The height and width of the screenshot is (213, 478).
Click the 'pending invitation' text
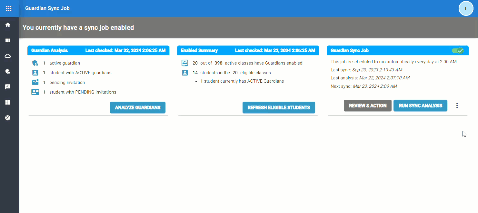[67, 83]
